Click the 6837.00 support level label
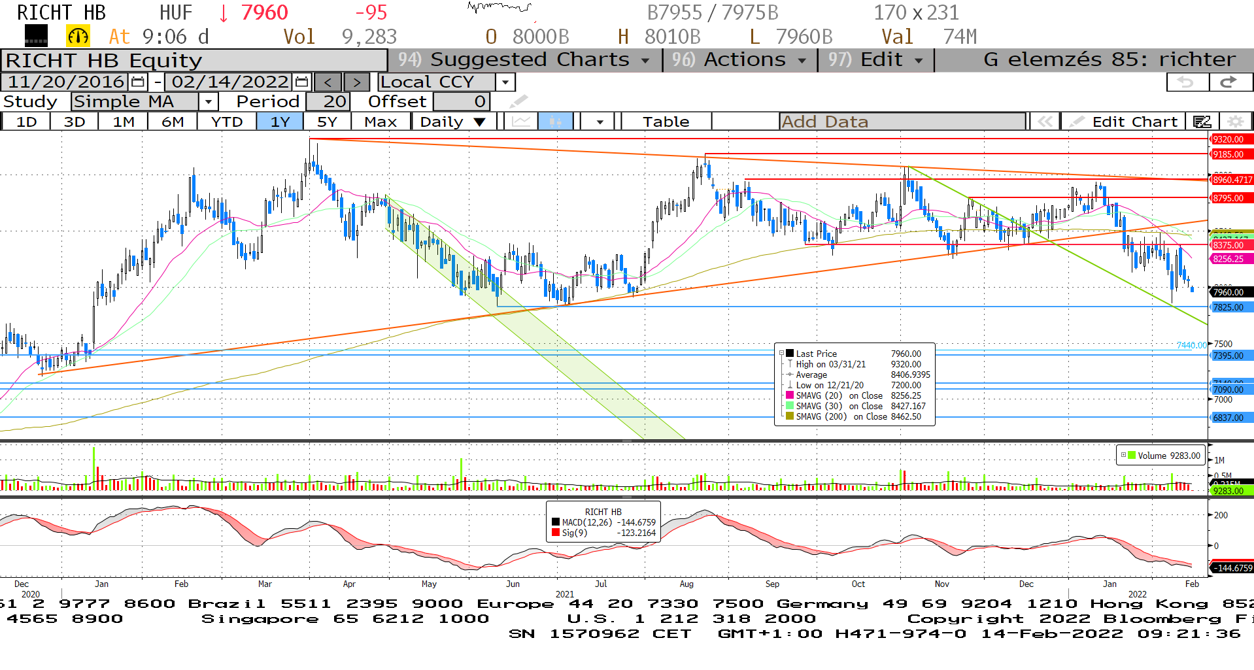Viewport: 1254px width, 670px height. (x=1232, y=418)
